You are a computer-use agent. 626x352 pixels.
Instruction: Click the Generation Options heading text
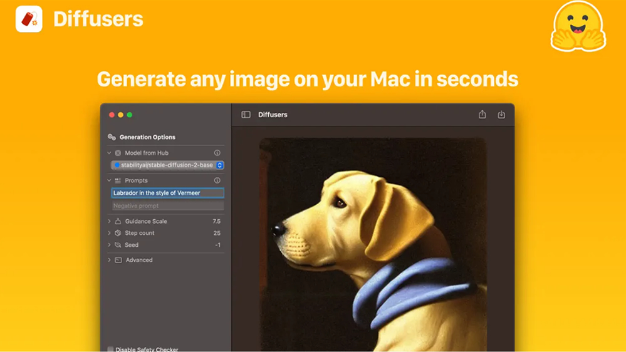click(x=147, y=137)
